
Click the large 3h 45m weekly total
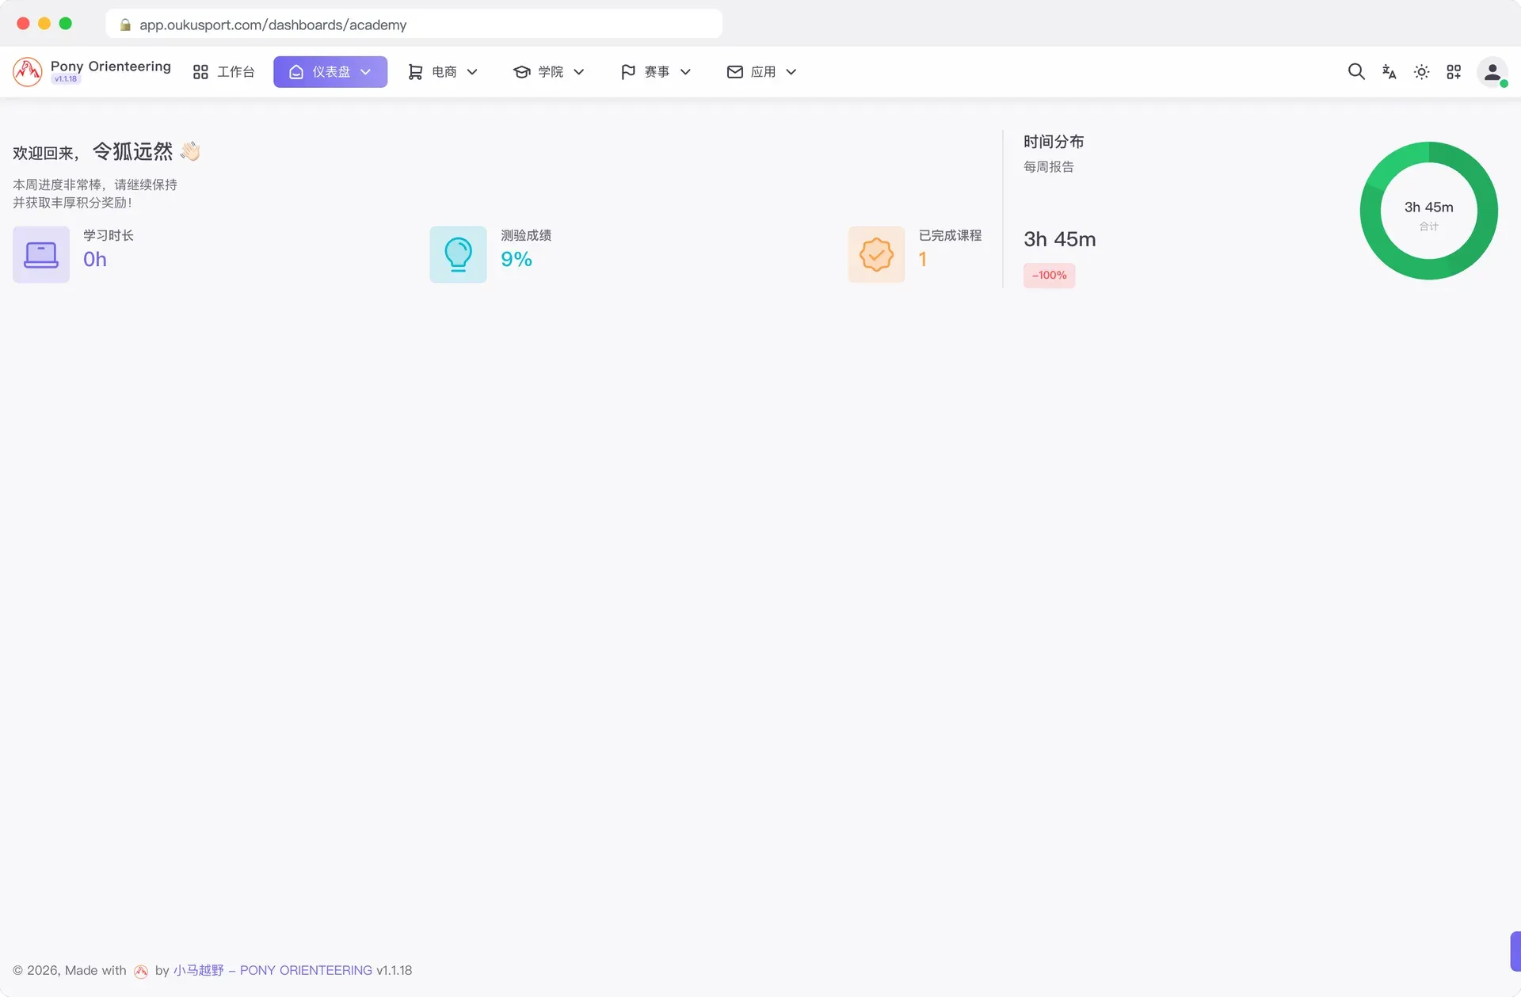[1060, 239]
